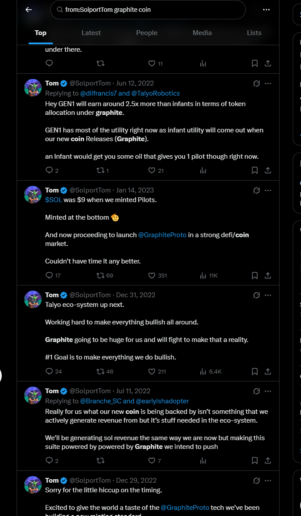Screen dimensions: 301x516
Task: Open the @GraphiteProto mention in Jan 14 tweet
Action: (x=162, y=235)
